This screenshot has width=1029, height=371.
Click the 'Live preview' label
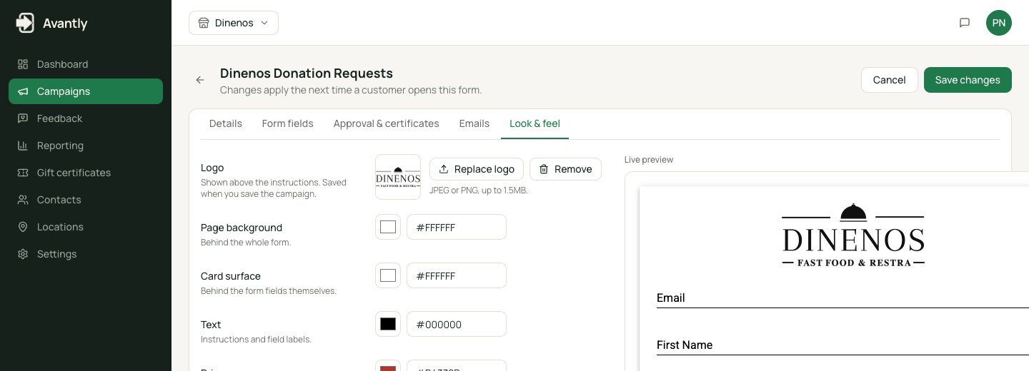(x=649, y=160)
